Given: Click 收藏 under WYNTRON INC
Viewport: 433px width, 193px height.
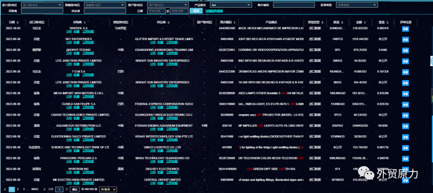Looking at the screenshot, I should tap(77, 172).
